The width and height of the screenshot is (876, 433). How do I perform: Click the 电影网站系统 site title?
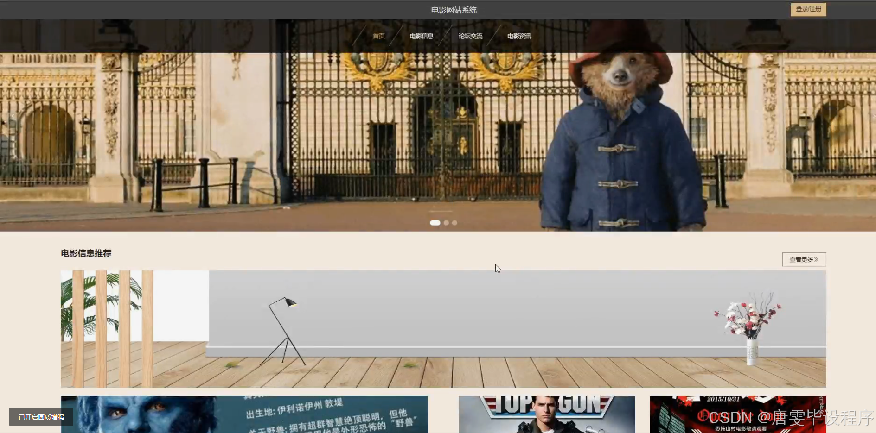(454, 10)
